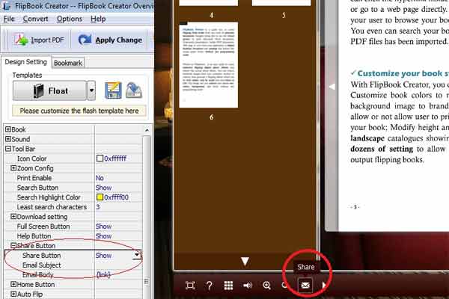
Task: Click the Icon Color white swatch
Action: pos(100,158)
